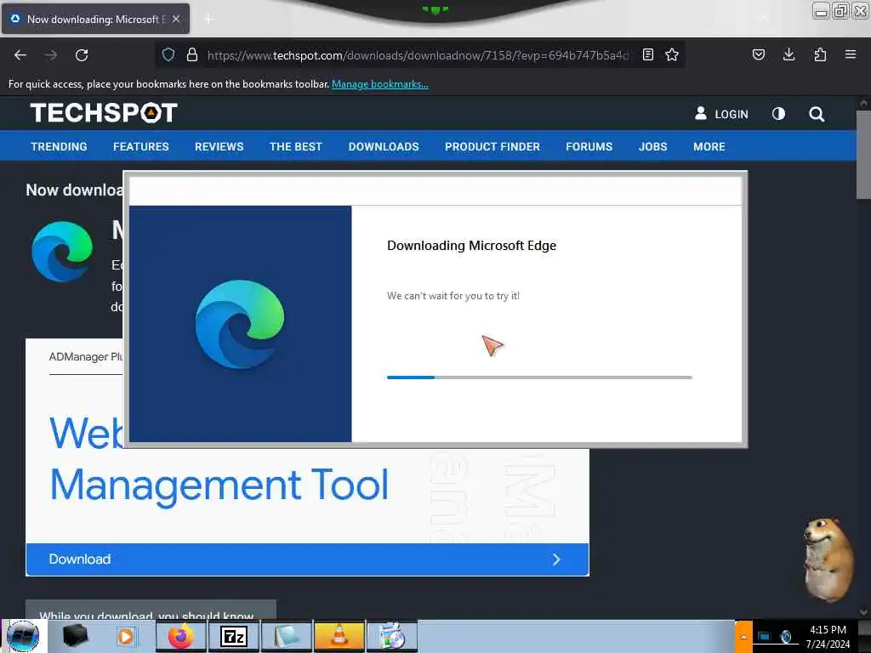
Task: Open the JOBS nav item
Action: coord(652,146)
